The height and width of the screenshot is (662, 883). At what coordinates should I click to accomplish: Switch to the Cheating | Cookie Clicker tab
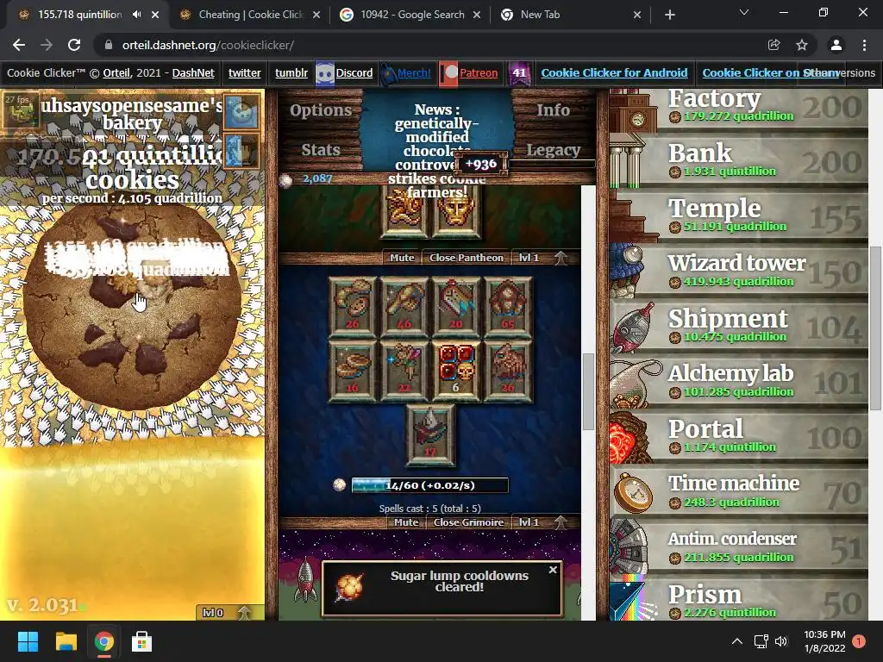tap(249, 15)
